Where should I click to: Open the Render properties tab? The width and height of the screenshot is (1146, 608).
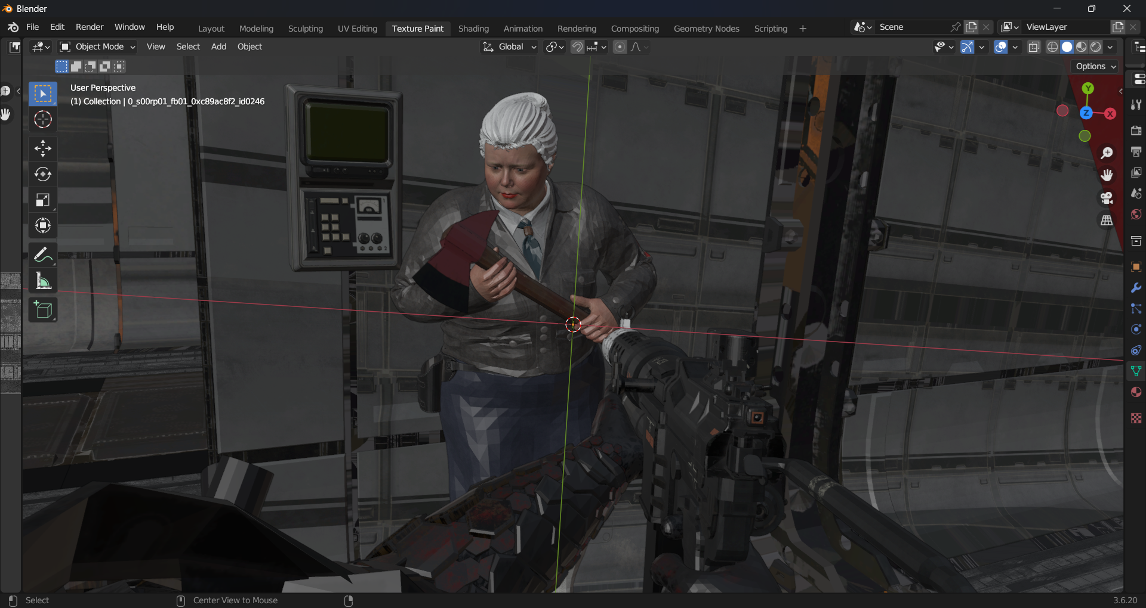click(1136, 131)
